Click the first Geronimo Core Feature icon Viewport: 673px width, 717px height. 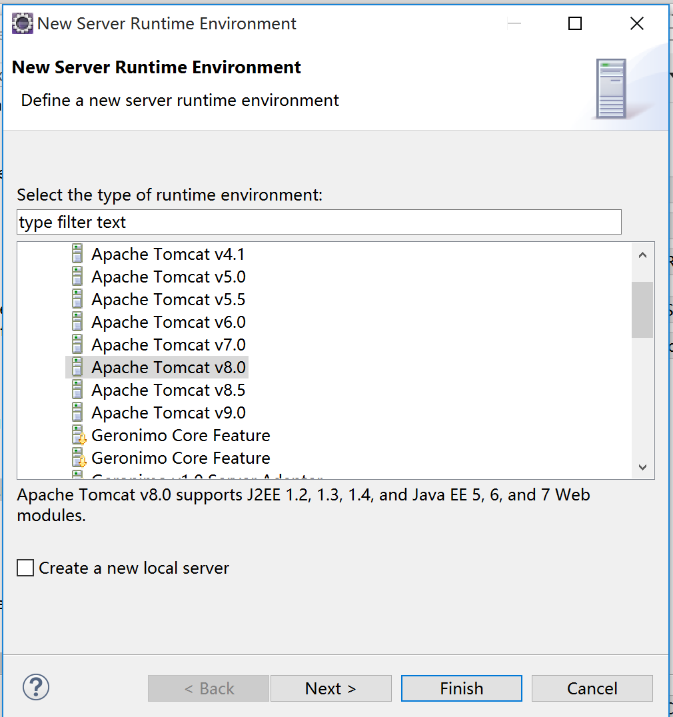click(79, 435)
